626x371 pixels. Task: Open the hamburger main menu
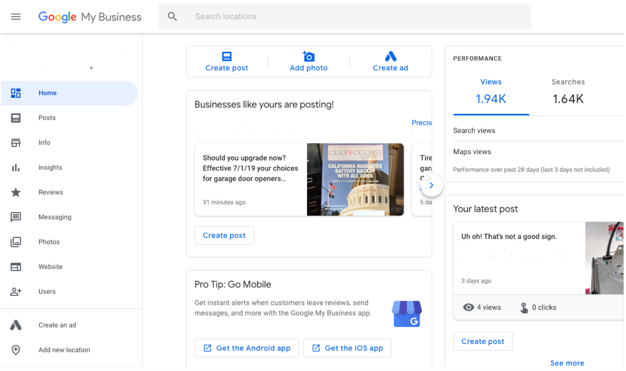pyautogui.click(x=16, y=16)
